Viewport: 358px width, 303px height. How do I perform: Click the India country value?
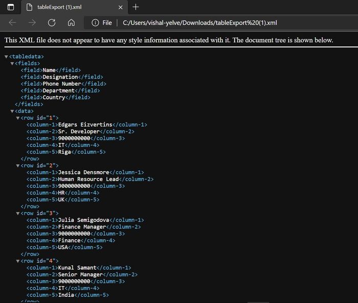(66, 295)
